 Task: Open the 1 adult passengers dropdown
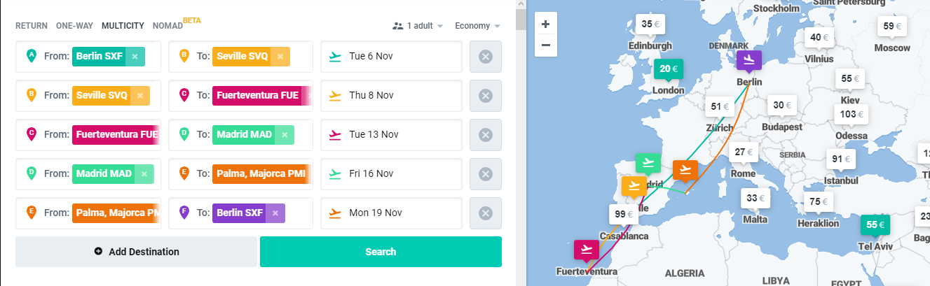pyautogui.click(x=418, y=26)
